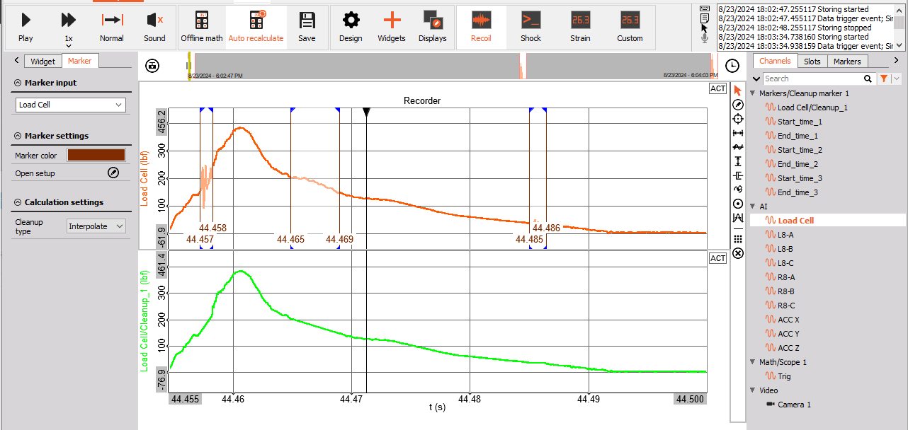The width and height of the screenshot is (908, 430).
Task: Collapse the Marker input section
Action: coord(17,83)
